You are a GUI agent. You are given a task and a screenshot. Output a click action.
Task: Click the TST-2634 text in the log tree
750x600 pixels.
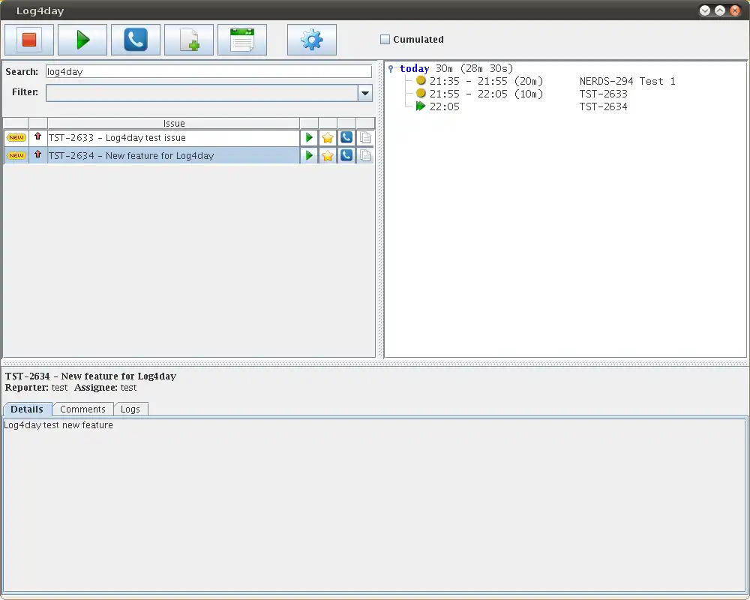pyautogui.click(x=603, y=106)
